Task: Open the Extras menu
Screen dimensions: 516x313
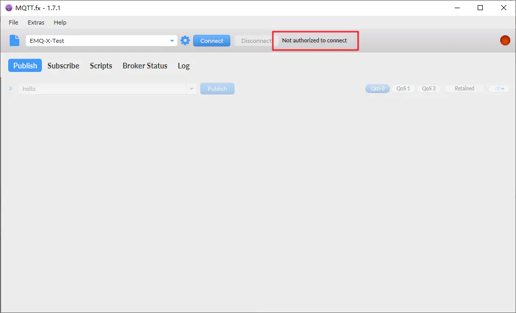Action: [36, 22]
